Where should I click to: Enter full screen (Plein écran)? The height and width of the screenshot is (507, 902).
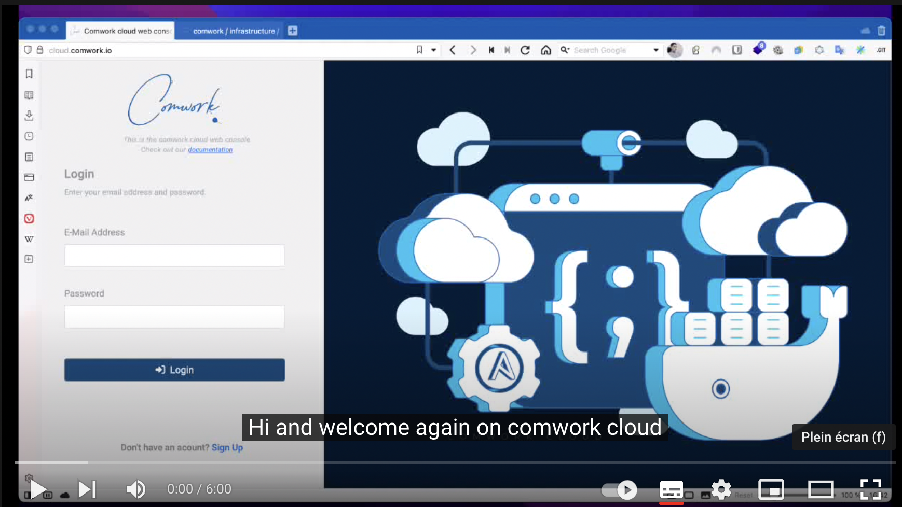[871, 489]
